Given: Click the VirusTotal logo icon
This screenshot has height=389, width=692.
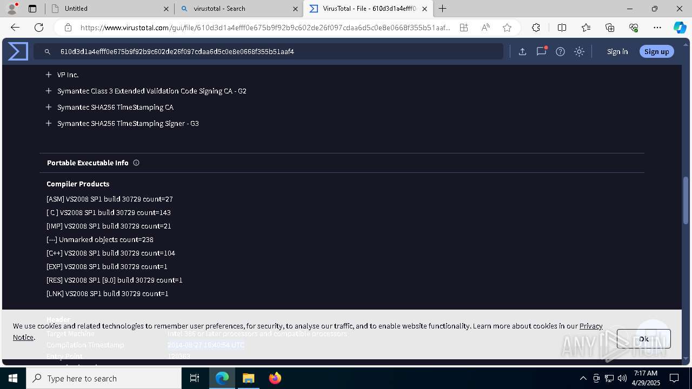Looking at the screenshot, I should [x=18, y=51].
